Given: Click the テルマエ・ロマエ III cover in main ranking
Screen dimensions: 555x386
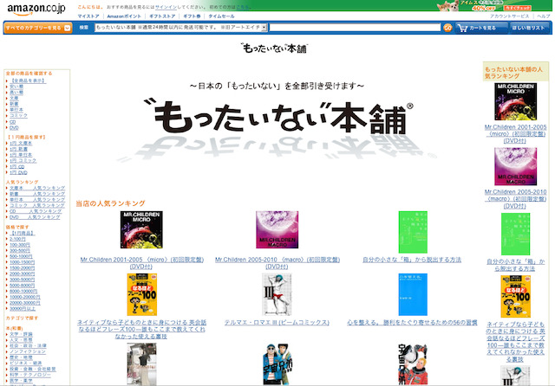Looking at the screenshot, I should 277,294.
